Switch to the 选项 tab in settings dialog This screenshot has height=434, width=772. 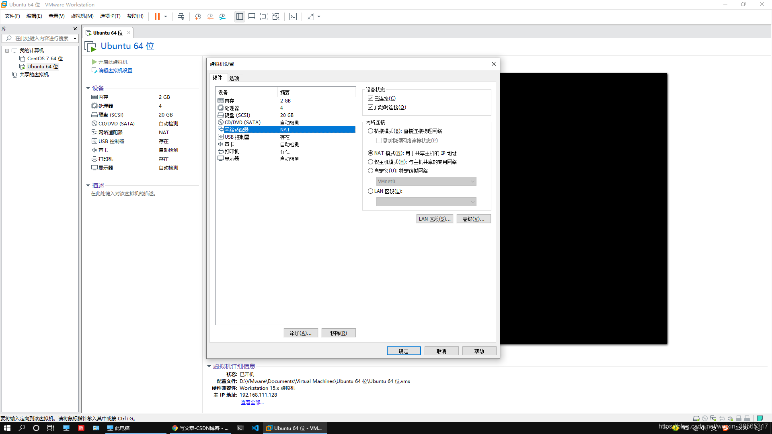pos(234,78)
